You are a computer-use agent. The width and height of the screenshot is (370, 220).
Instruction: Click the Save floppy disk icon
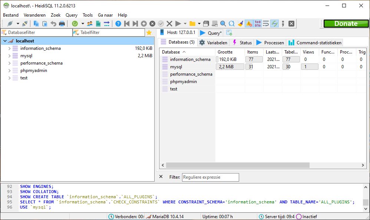pos(206,24)
